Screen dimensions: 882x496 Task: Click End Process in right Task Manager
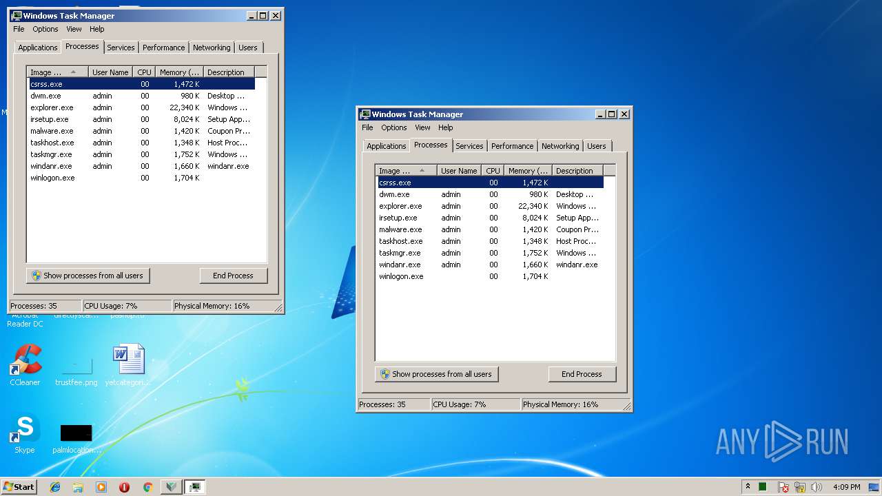pyautogui.click(x=582, y=374)
